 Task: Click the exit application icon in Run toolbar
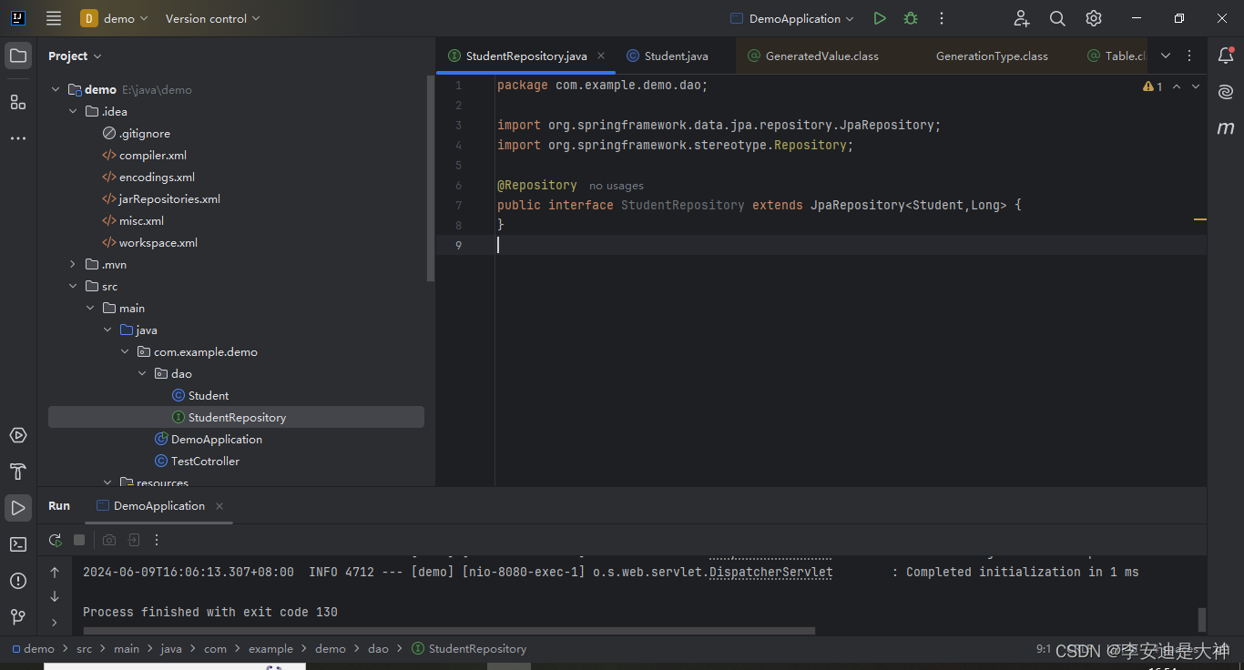tap(133, 540)
